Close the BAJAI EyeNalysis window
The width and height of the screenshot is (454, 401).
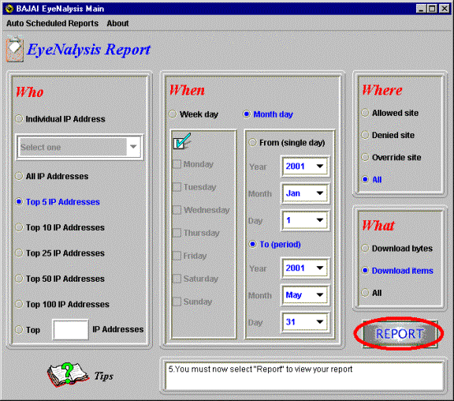(445, 9)
